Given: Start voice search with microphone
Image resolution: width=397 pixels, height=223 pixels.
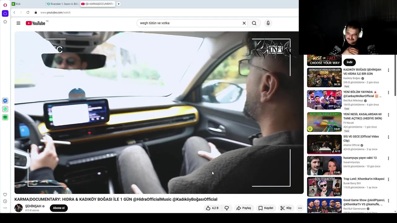Looking at the screenshot, I should click(x=268, y=23).
